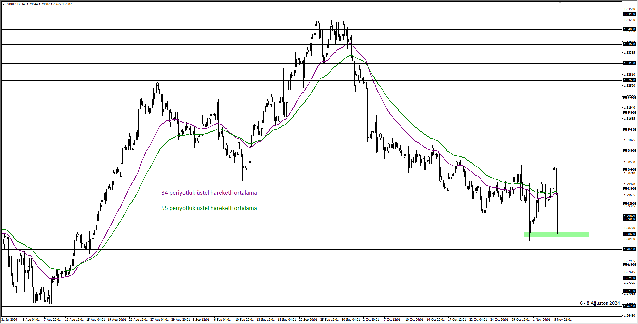This screenshot has height=324, width=638.
Task: Click the 1.27800 horizontal line price label
Action: 629,265
